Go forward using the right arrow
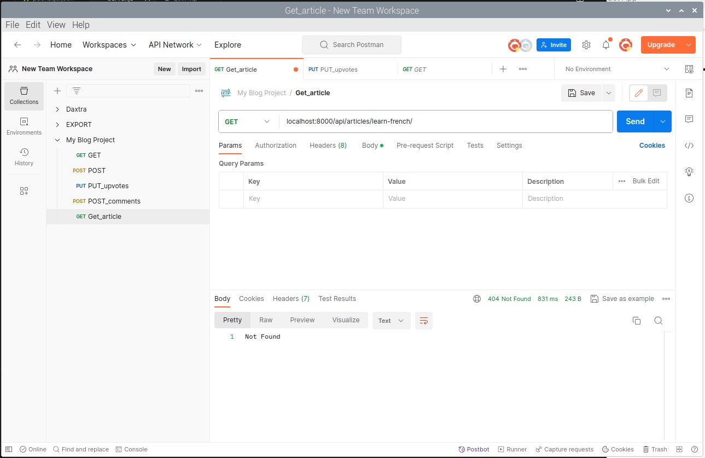Viewport: 705px width, 458px height. coord(37,45)
